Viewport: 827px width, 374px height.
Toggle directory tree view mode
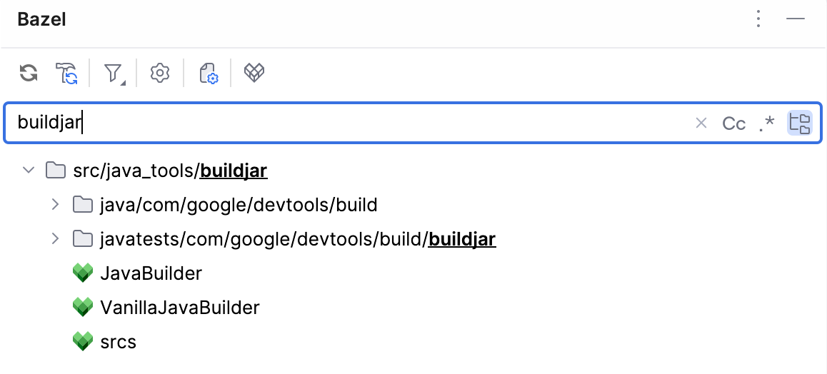click(x=800, y=123)
